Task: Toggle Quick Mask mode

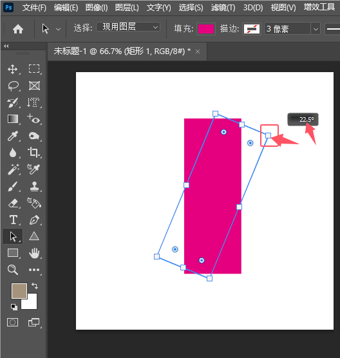Action: pos(13,322)
